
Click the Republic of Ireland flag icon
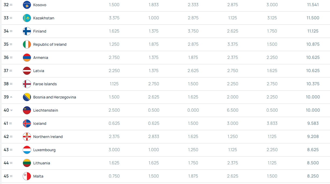[x=27, y=44]
